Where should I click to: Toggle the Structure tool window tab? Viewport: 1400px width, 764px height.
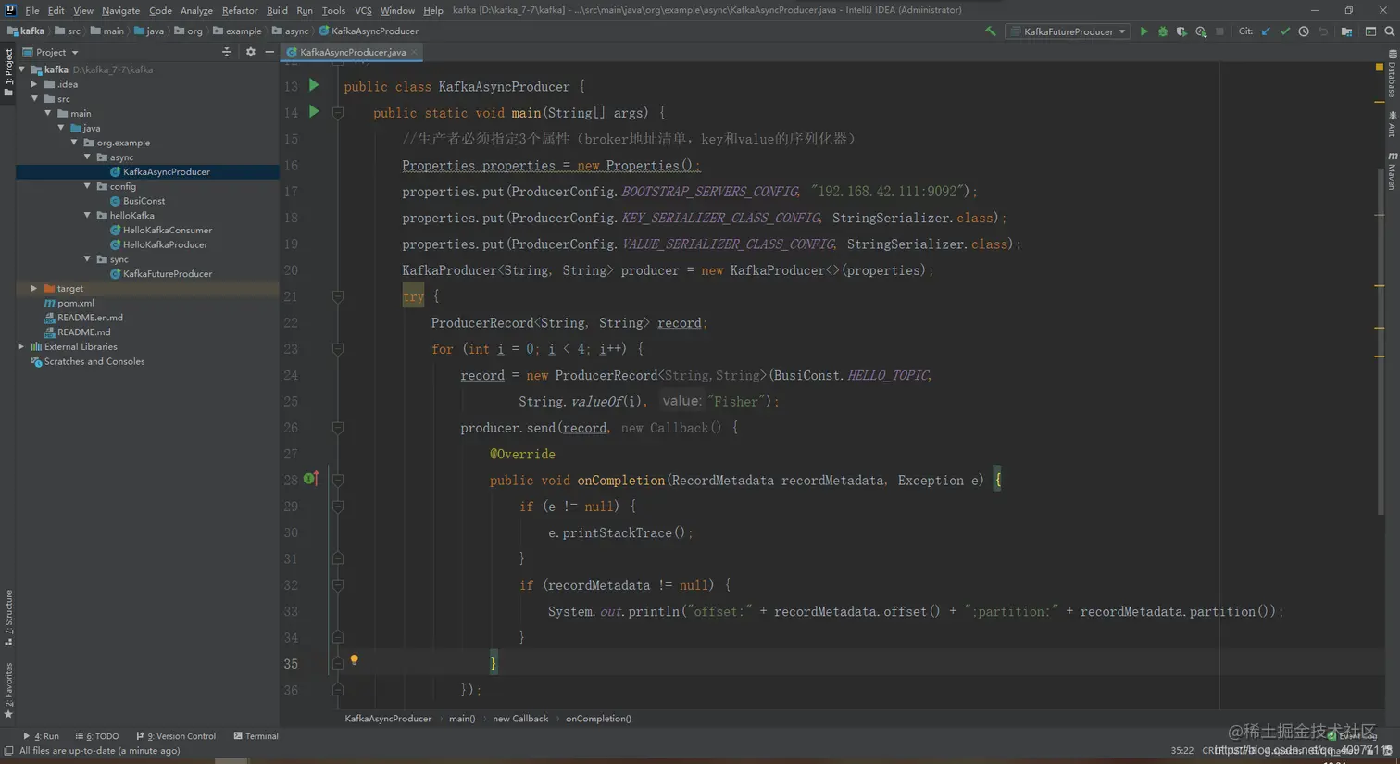8,618
